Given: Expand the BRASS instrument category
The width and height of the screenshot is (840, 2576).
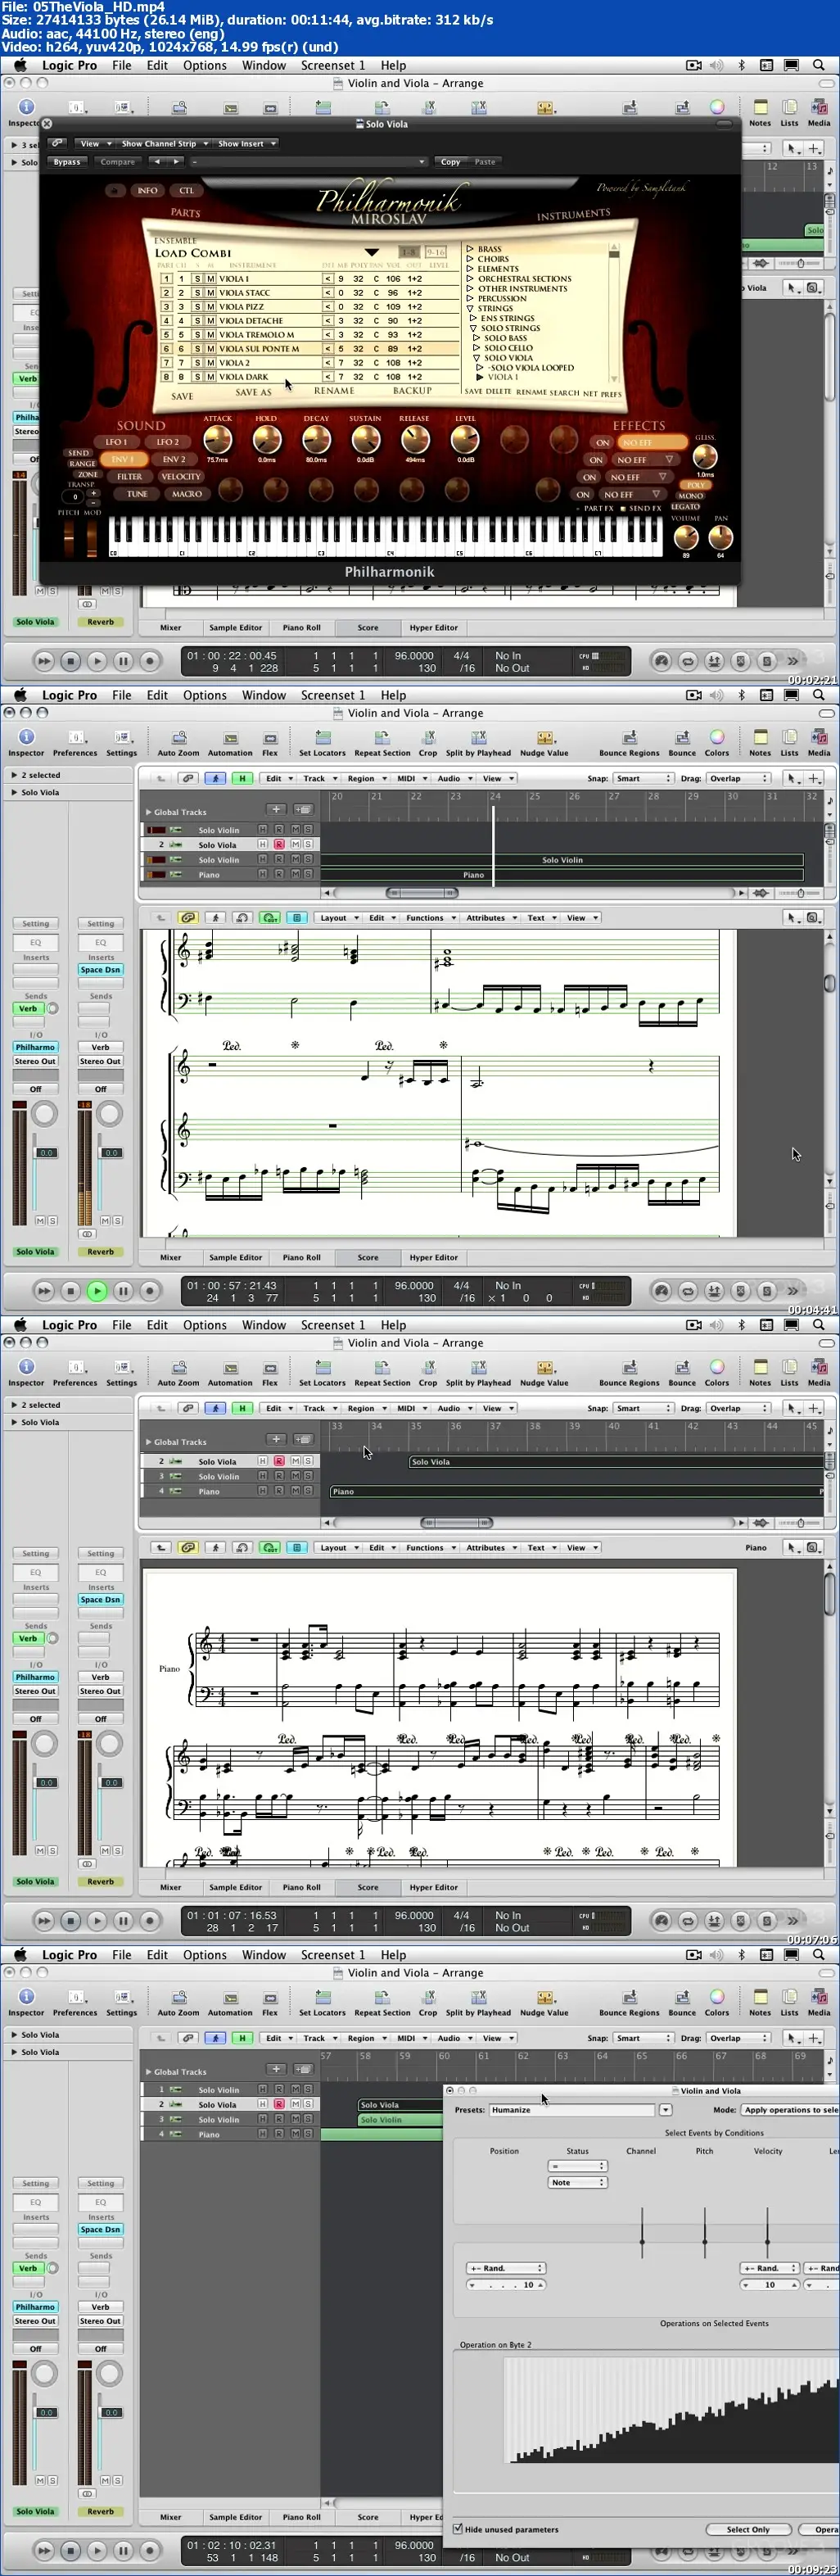Looking at the screenshot, I should tap(470, 249).
